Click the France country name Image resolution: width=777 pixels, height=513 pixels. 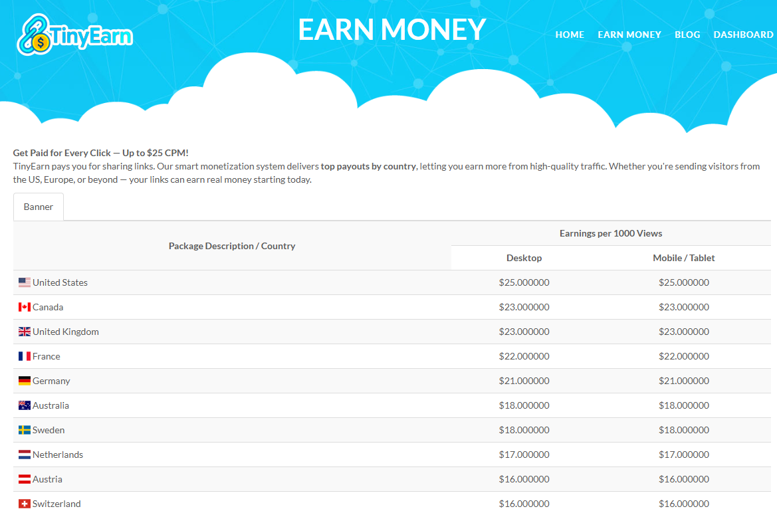pyautogui.click(x=47, y=356)
